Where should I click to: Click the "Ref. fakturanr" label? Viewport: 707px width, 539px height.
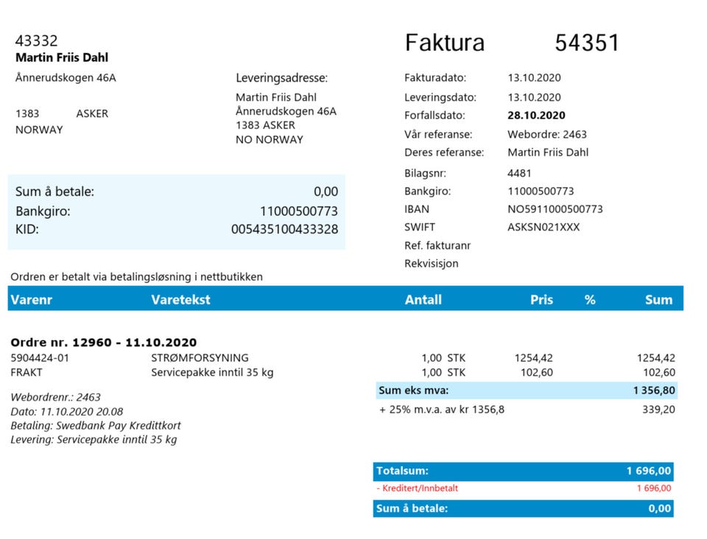(x=437, y=246)
